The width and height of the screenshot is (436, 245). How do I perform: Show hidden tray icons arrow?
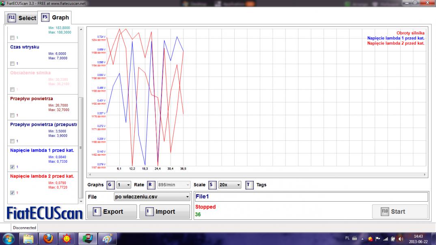(362, 239)
